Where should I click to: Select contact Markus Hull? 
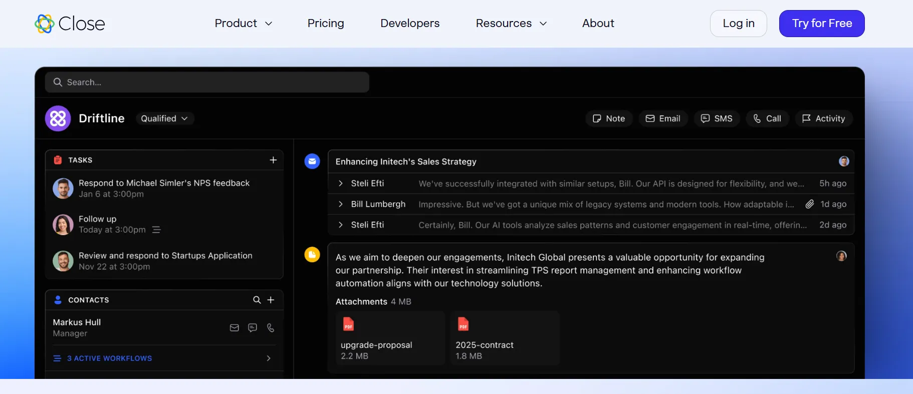[x=77, y=322]
